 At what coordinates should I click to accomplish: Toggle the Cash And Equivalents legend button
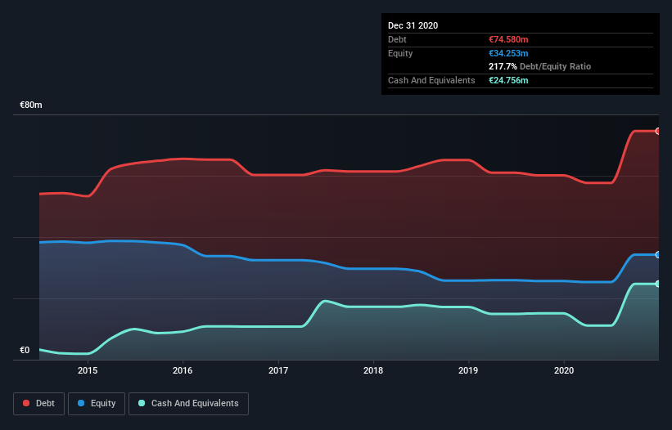(x=188, y=404)
